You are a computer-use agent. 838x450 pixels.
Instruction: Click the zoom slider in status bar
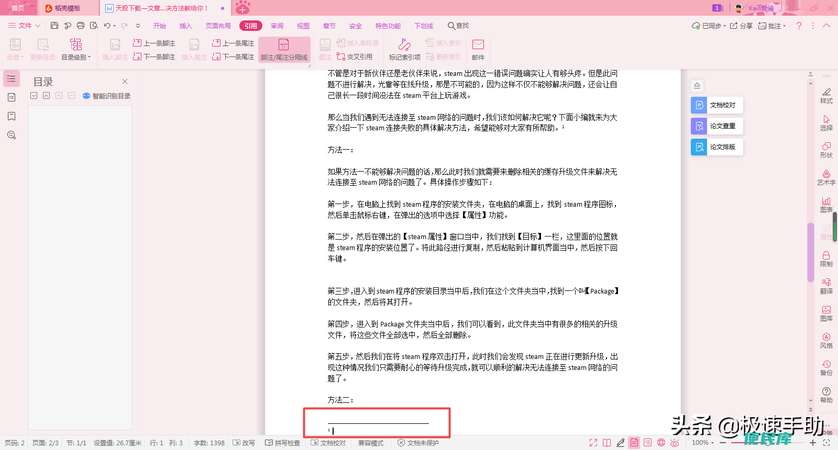click(768, 443)
